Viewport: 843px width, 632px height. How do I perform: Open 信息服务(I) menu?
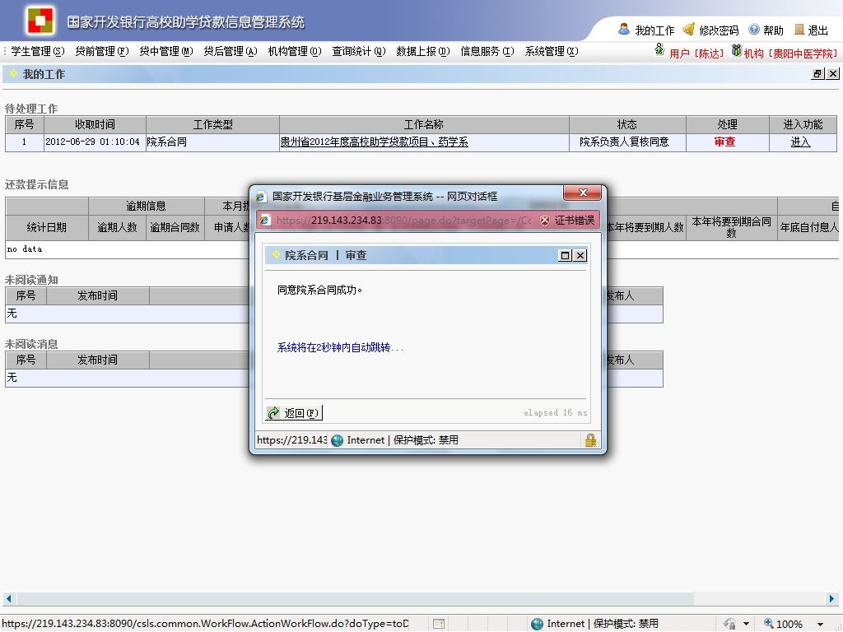point(487,51)
